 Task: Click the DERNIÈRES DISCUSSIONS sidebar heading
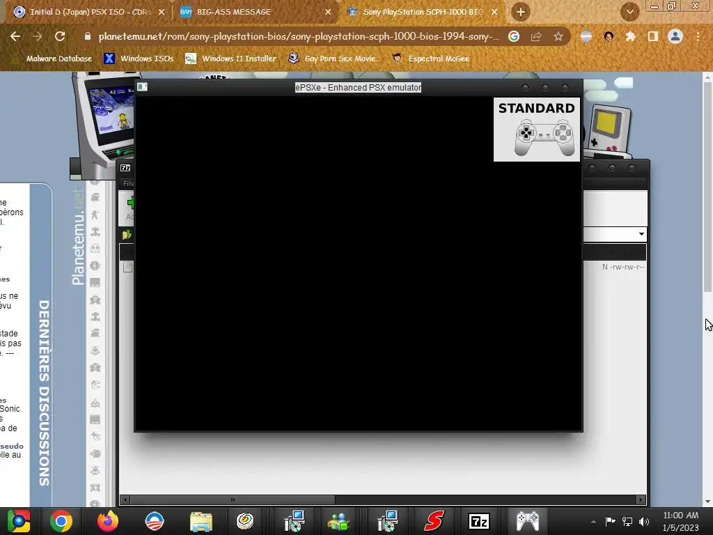tap(44, 393)
